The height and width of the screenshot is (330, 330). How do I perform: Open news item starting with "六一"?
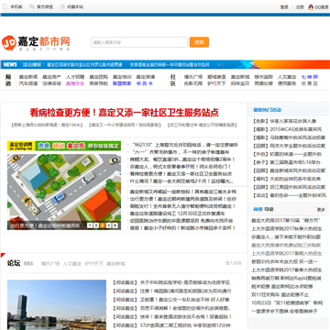180,152
